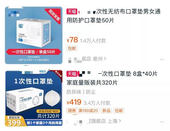Image resolution: width=170 pixels, height=131 pixels.
Task: Open title 一次性无纺布口罩垫男女通用
Action: coord(113,16)
